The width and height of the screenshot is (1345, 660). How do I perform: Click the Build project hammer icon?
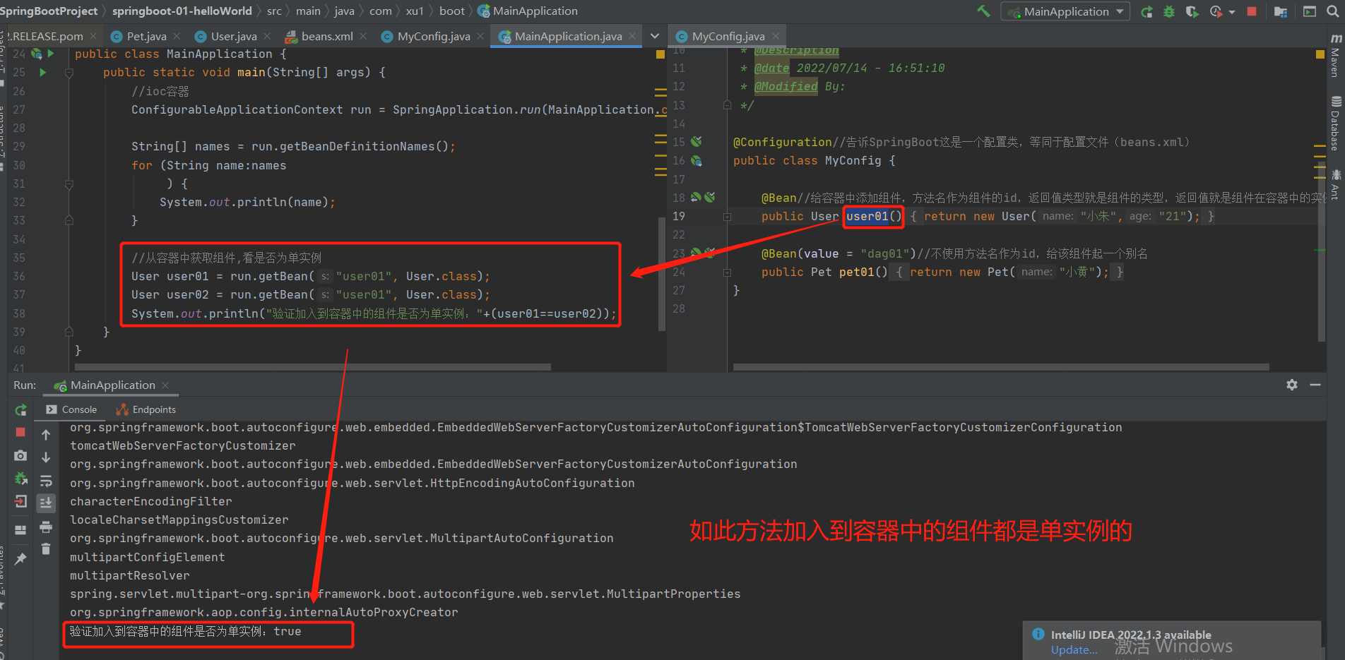(x=983, y=11)
